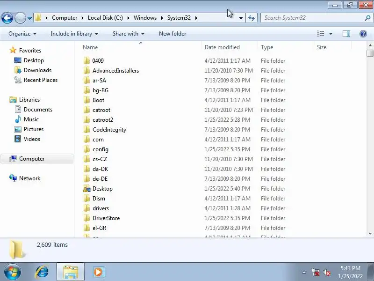374x281 pixels.
Task: Open Windows Help question mark icon
Action: click(x=363, y=34)
